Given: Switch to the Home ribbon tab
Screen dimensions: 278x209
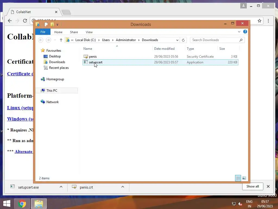Looking at the screenshot, I should pyautogui.click(x=58, y=32).
